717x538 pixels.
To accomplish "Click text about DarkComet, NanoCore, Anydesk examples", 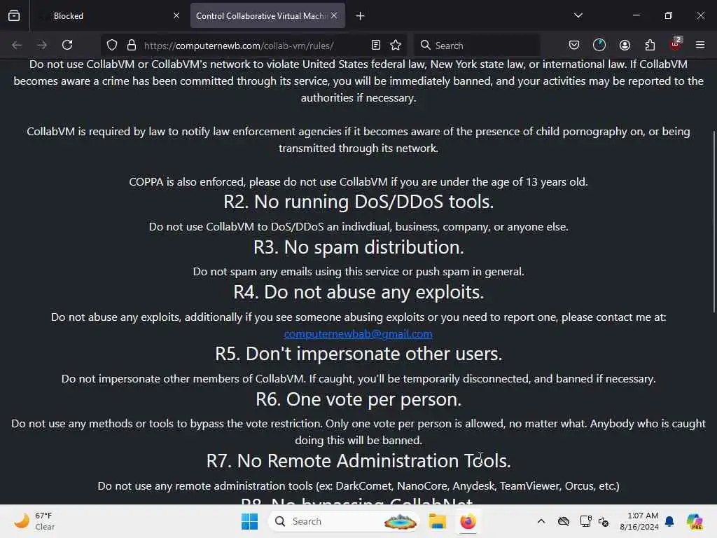I will [x=358, y=486].
